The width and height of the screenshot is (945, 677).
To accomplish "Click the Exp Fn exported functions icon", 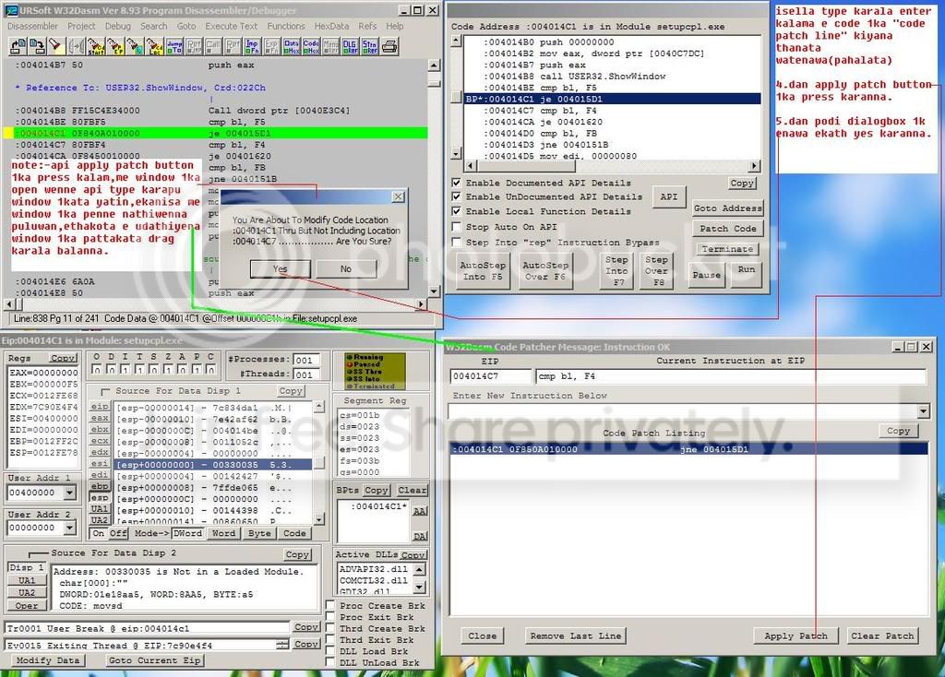I will tap(271, 46).
